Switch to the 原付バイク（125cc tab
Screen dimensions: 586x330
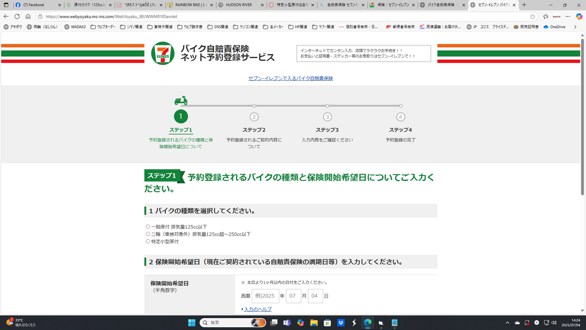point(89,5)
